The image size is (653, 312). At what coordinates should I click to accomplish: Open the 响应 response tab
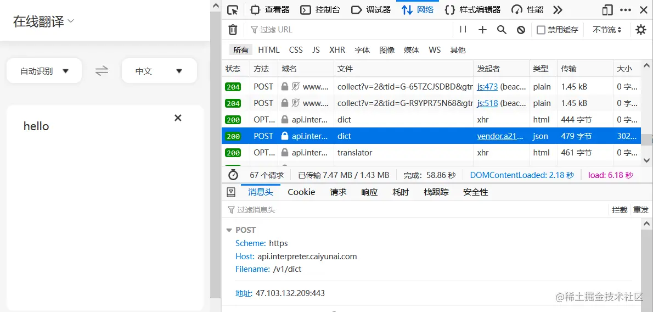coord(369,192)
